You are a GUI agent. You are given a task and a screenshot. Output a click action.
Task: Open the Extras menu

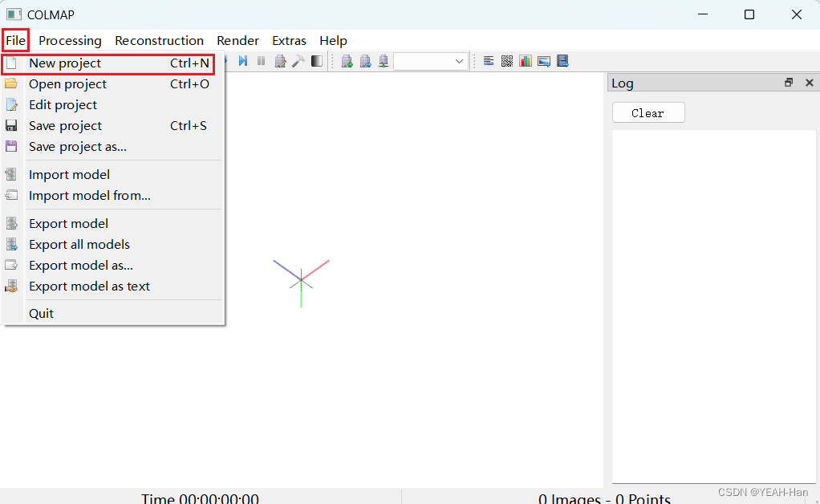pos(289,40)
